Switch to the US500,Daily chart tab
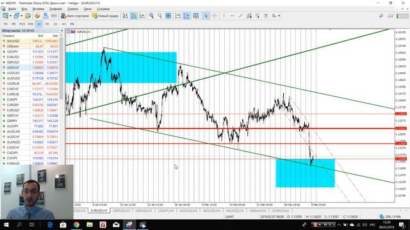Screen dimensions: 410x230 [281, 210]
